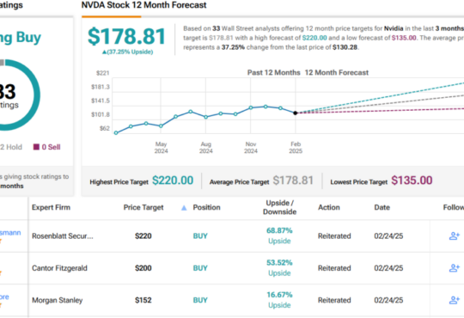
Task: Click the $135.00 lowest price target
Action: (x=412, y=180)
